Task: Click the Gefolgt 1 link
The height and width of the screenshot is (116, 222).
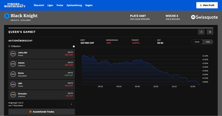Action: point(15,20)
